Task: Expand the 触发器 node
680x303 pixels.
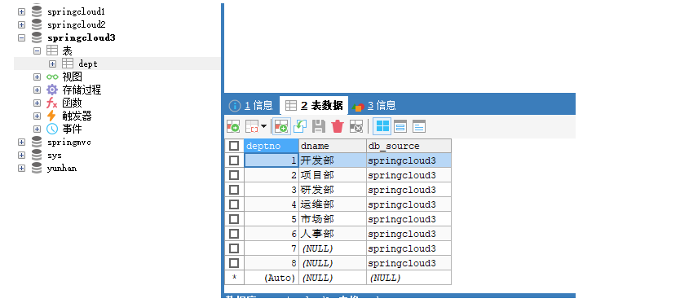Action: (38, 116)
